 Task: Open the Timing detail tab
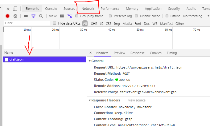(172, 53)
